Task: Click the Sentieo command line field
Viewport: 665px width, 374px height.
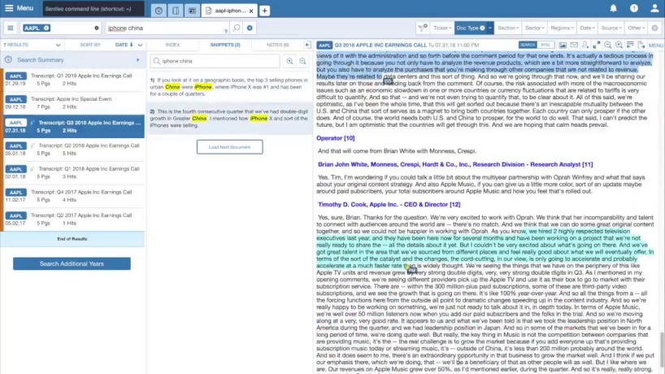Action: (93, 8)
